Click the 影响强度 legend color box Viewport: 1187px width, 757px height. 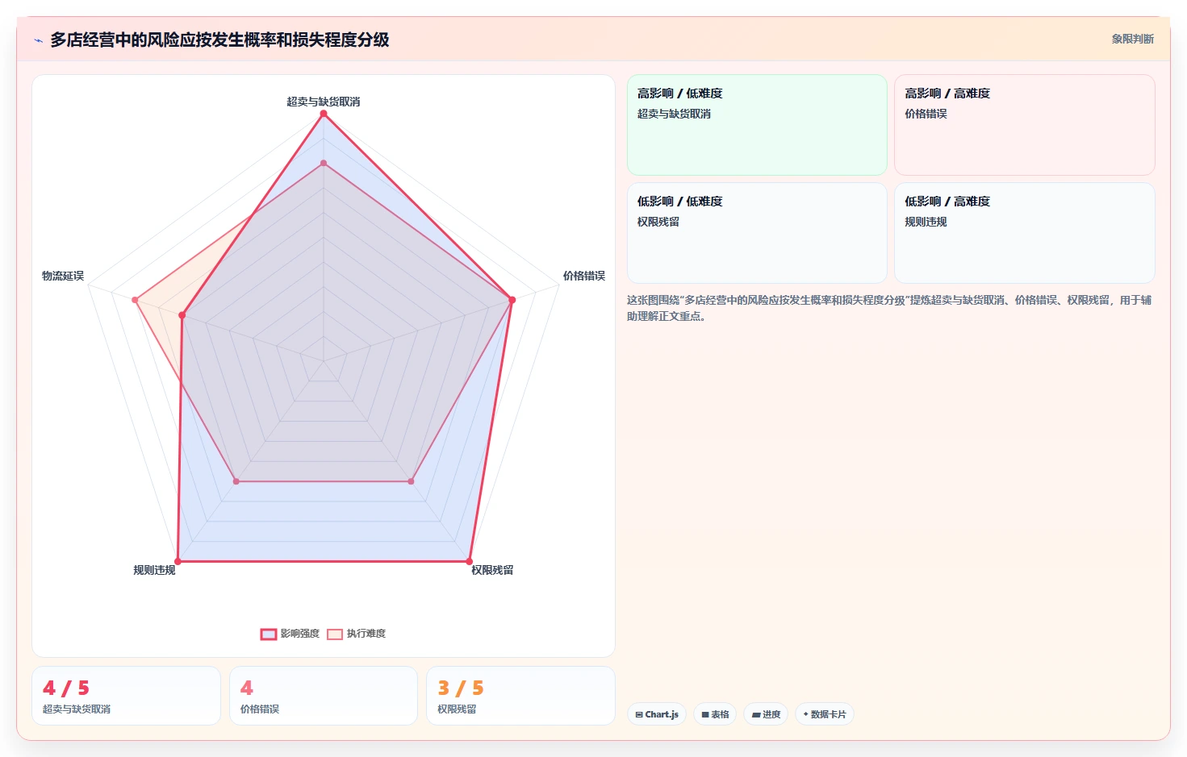click(x=269, y=634)
